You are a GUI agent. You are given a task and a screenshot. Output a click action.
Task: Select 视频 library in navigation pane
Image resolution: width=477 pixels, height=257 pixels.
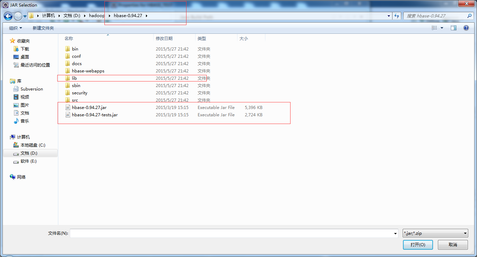25,97
